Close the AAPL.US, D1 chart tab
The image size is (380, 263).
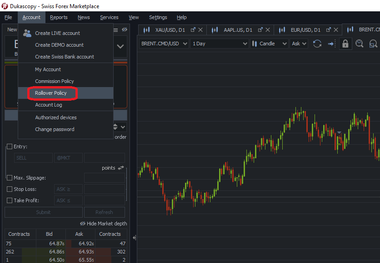click(268, 30)
